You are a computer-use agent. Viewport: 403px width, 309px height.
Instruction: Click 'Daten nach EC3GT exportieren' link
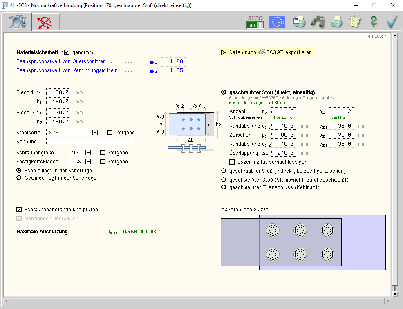[x=270, y=52]
